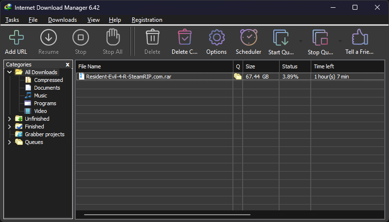
Task: Click the Start Queue toolbar icon
Action: tap(281, 37)
